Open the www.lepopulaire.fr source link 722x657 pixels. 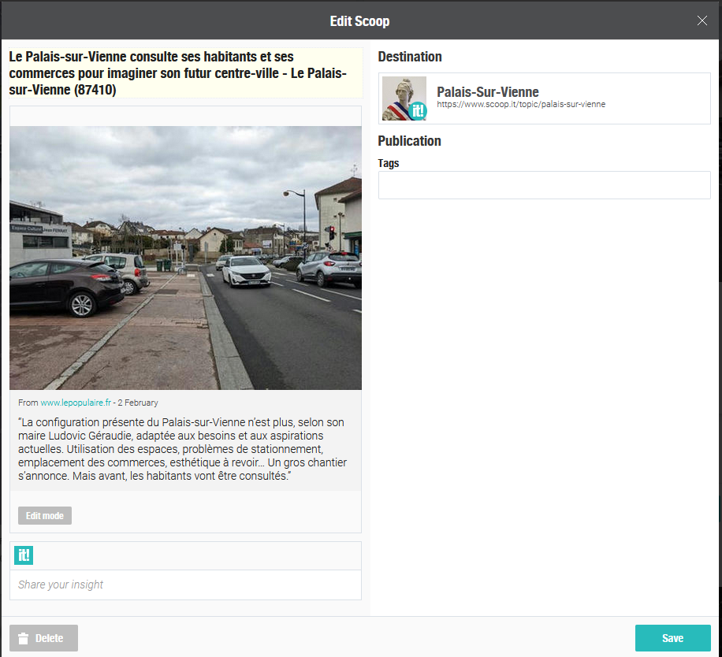click(x=76, y=403)
